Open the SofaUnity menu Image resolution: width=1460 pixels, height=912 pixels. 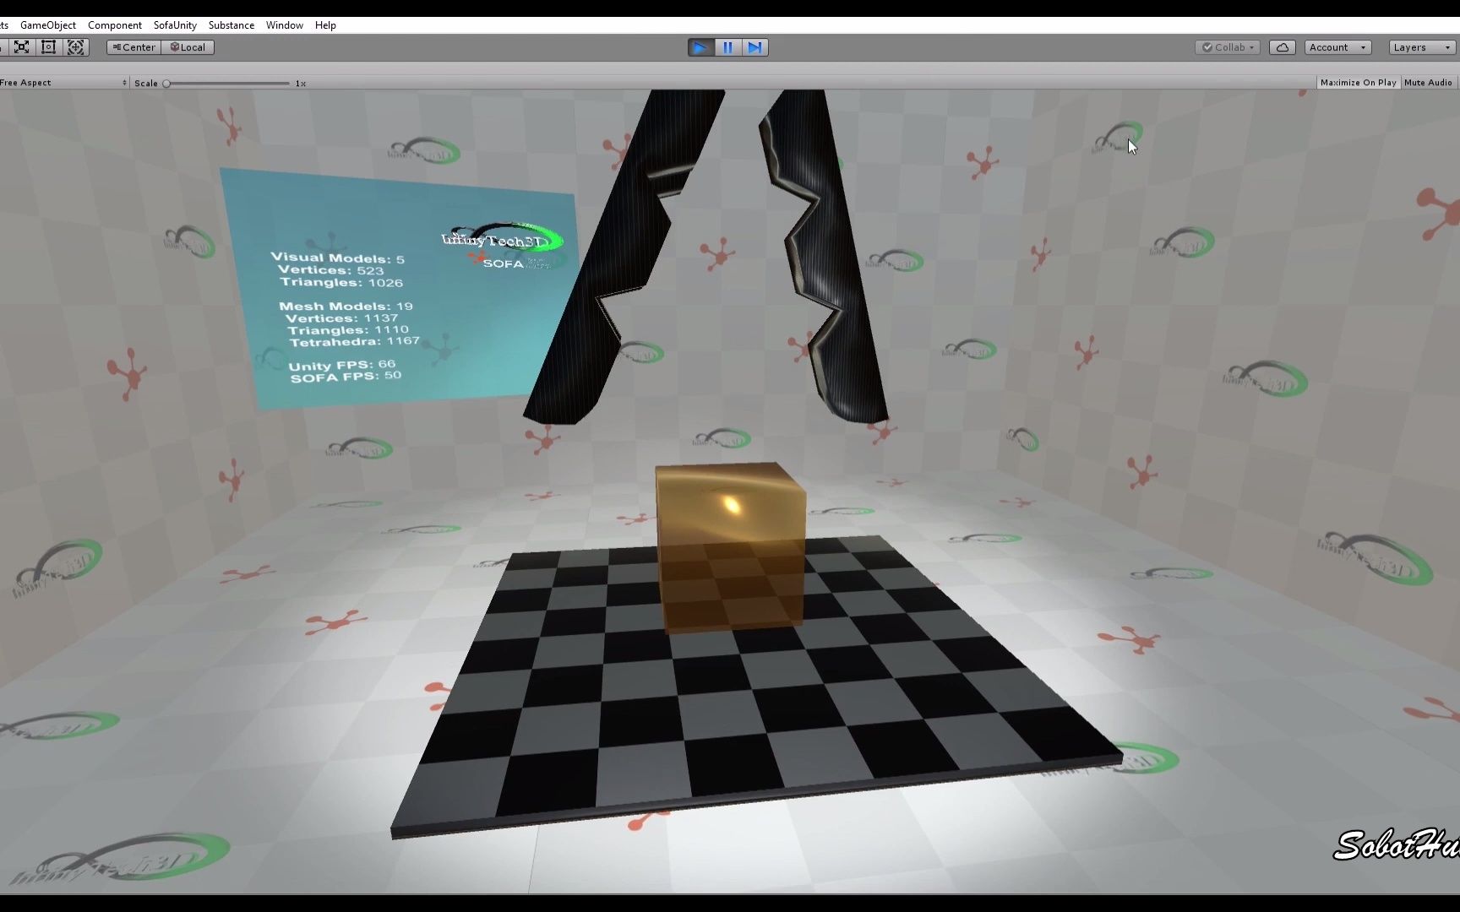174,25
